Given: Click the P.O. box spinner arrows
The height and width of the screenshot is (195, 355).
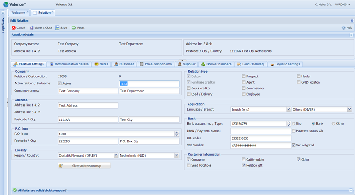Looking at the screenshot, I should (177, 134).
